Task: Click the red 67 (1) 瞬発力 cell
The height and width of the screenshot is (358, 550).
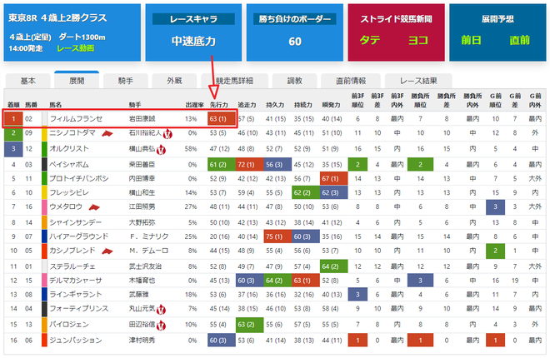Action: point(333,178)
